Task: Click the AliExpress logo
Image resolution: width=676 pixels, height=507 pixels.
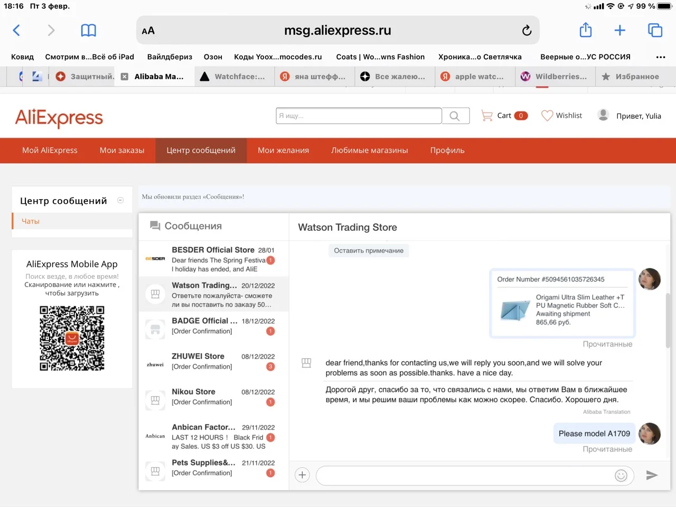Action: (x=59, y=118)
